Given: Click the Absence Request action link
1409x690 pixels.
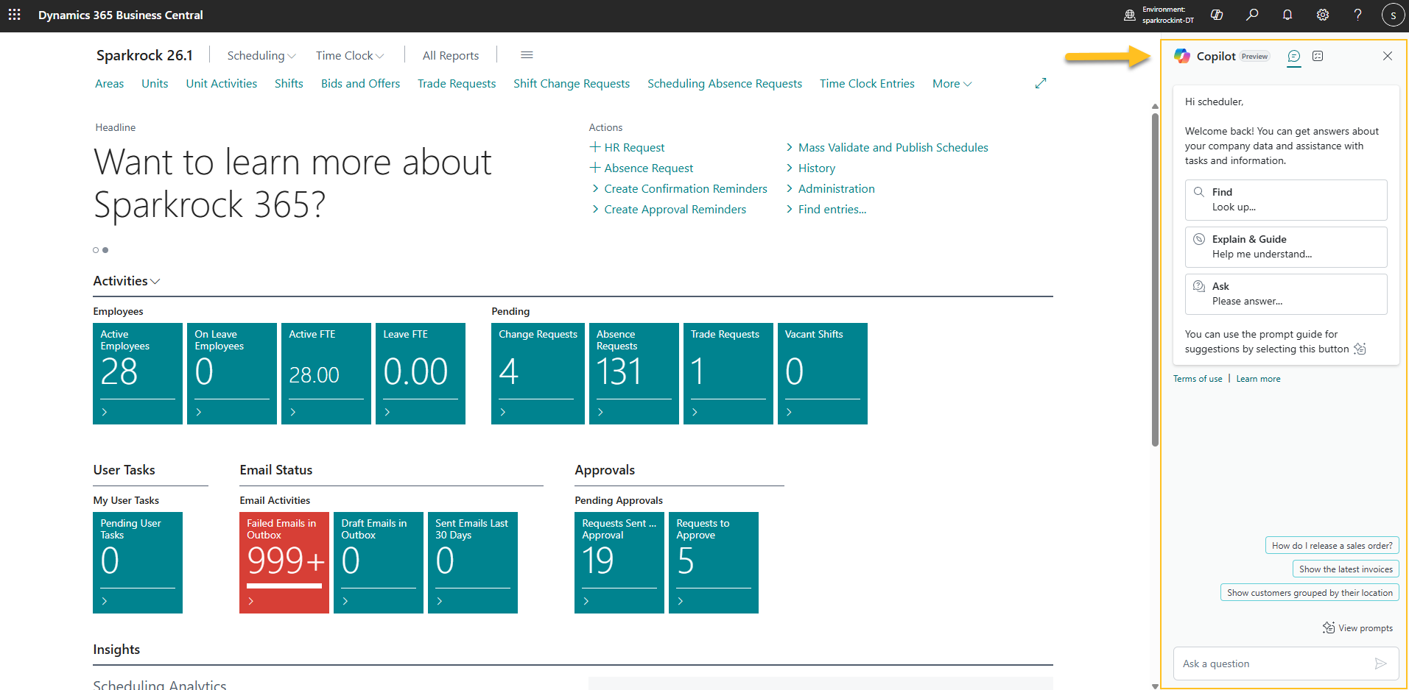Looking at the screenshot, I should [648, 168].
